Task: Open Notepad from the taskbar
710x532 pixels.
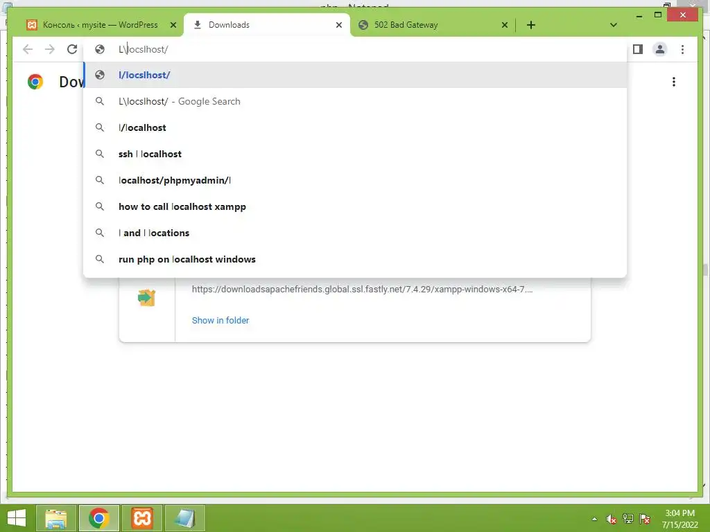Action: [185, 518]
